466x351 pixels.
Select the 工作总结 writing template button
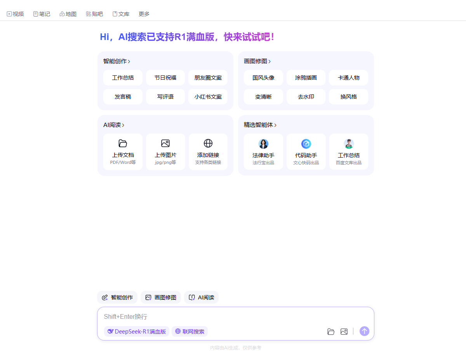[x=123, y=78]
